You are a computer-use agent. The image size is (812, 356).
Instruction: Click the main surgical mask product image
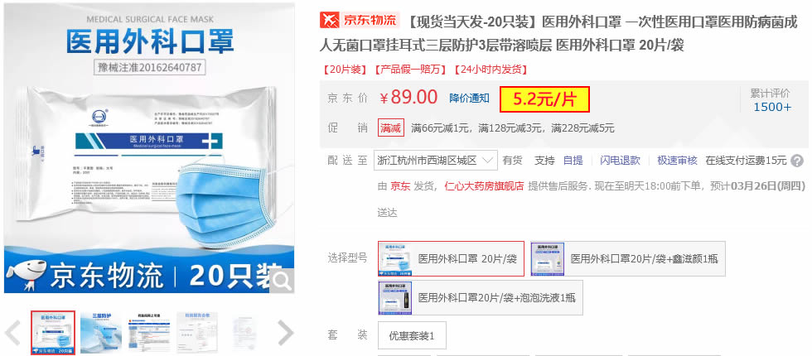point(149,148)
